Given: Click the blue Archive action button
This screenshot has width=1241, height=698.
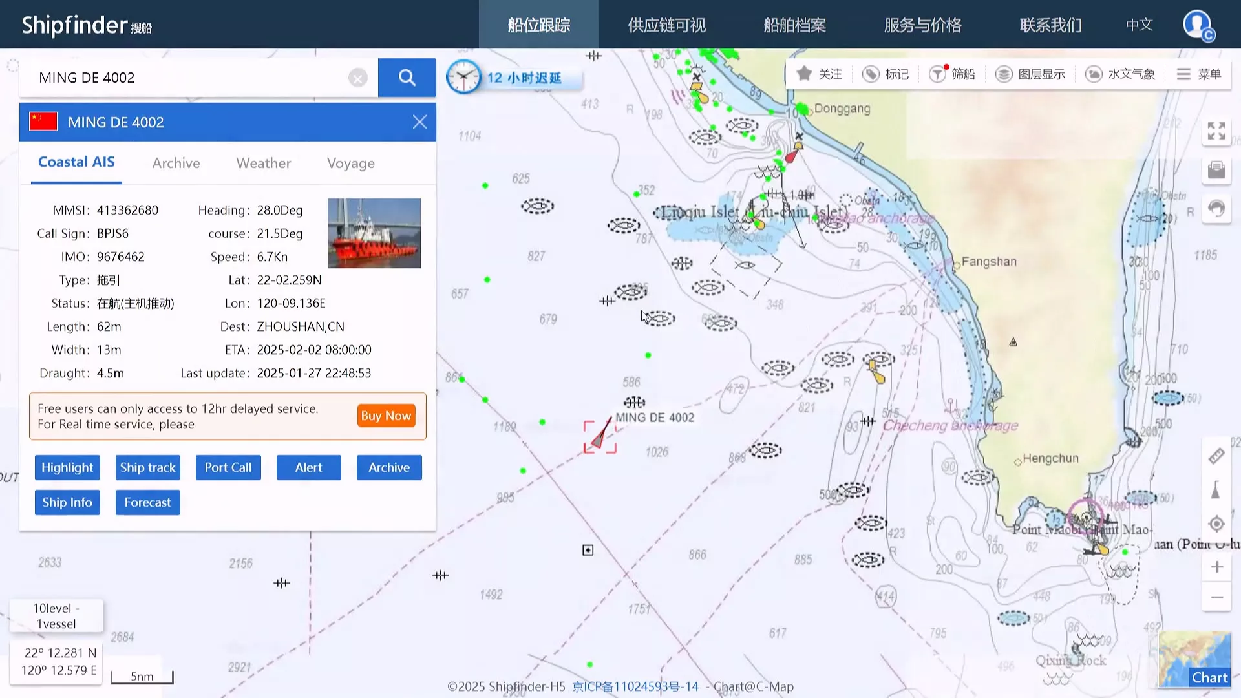Looking at the screenshot, I should (x=389, y=467).
